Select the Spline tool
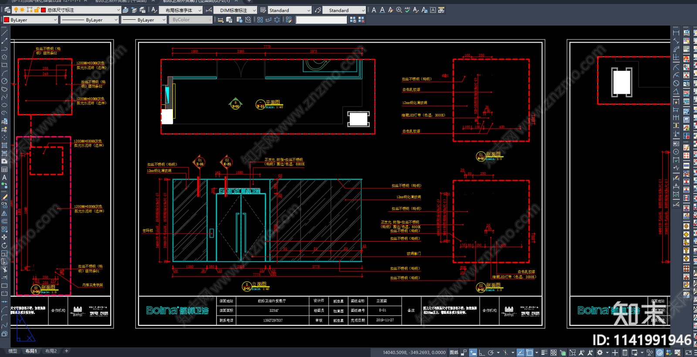697x357 pixels. tap(4, 97)
